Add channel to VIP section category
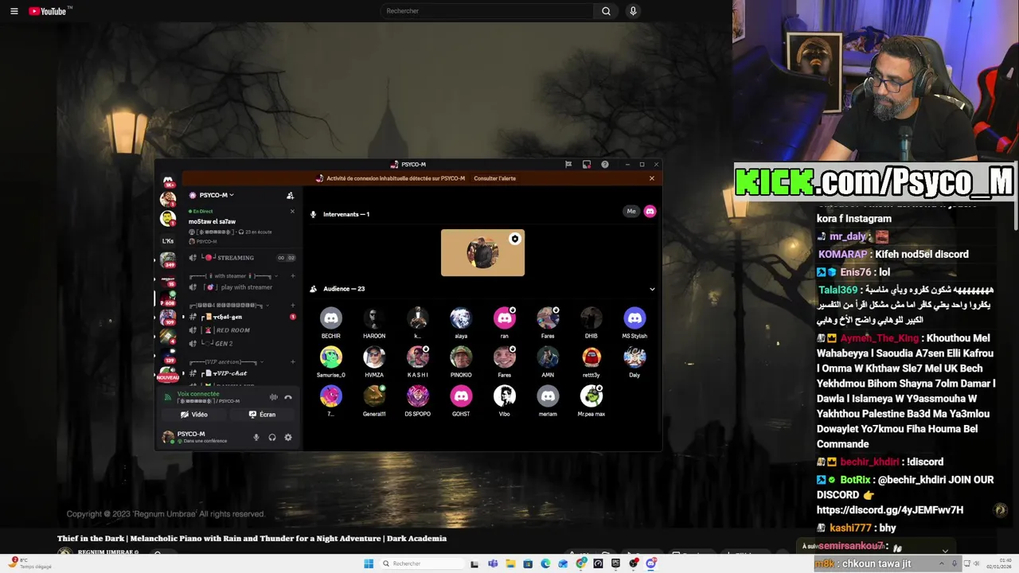The width and height of the screenshot is (1019, 573). [x=292, y=362]
